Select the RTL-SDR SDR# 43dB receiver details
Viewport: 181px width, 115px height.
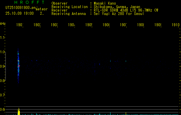point(126,10)
